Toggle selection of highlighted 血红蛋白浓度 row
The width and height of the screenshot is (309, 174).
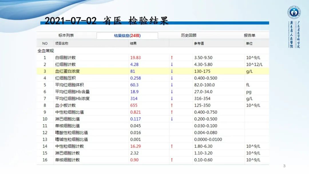point(114,71)
